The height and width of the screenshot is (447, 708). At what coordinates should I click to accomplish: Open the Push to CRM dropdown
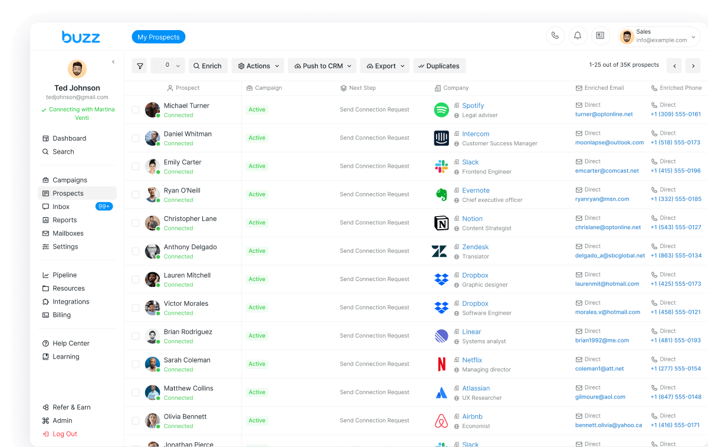[324, 66]
